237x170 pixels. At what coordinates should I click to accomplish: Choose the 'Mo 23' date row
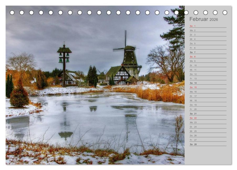[x=208, y=122]
